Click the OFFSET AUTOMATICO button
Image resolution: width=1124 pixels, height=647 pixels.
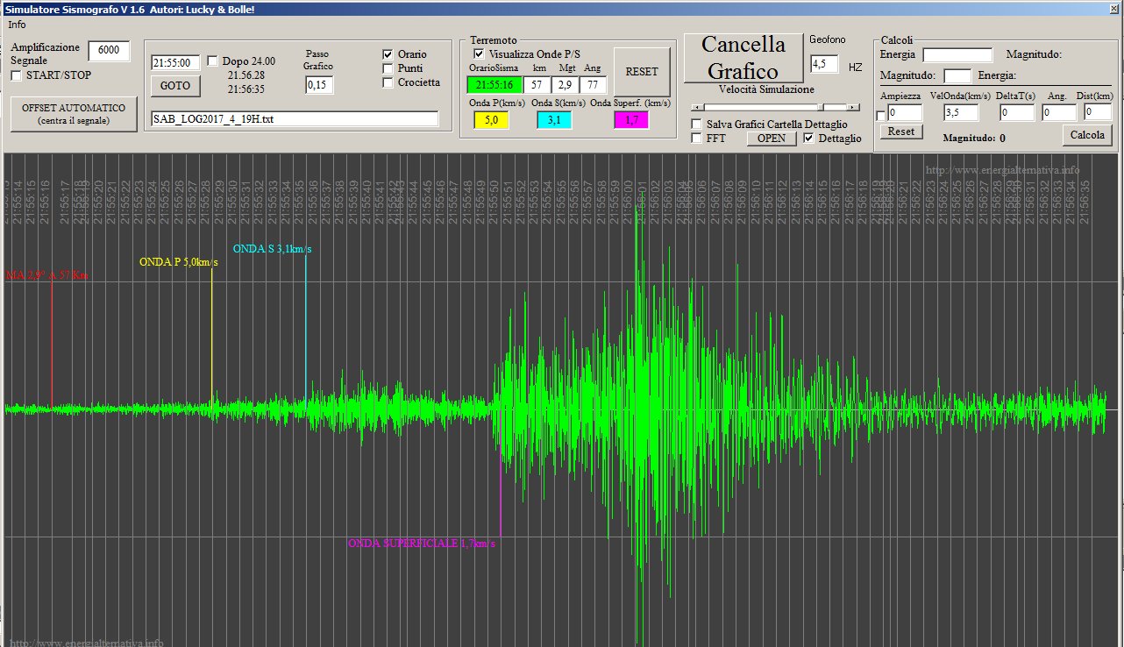click(x=74, y=114)
